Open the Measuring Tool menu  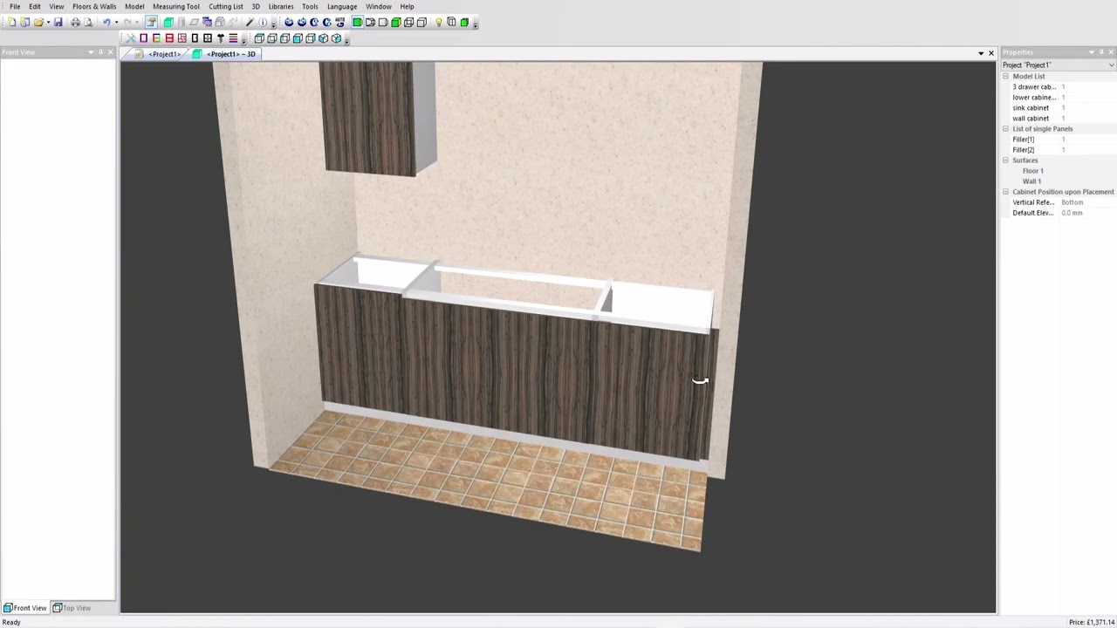(176, 6)
